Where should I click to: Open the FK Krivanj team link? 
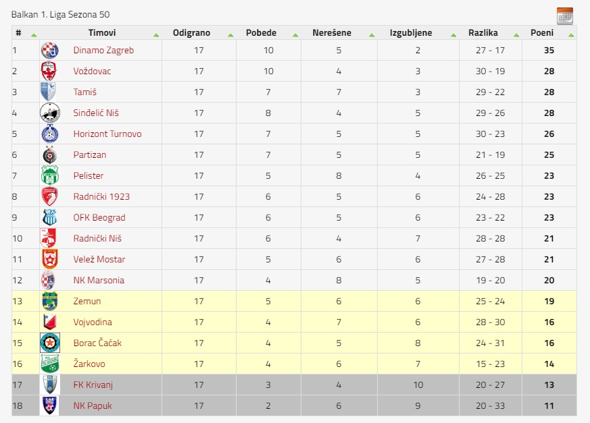coord(93,385)
